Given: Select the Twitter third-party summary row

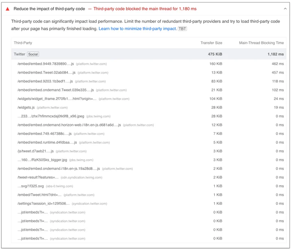Looking at the screenshot, I should coord(149,54).
